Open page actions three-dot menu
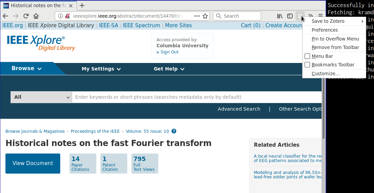Viewport: 374px width, 193px height. (197, 16)
